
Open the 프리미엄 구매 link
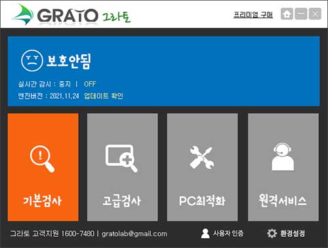tap(253, 15)
